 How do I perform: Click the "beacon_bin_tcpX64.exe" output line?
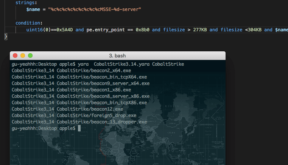[x=79, y=77]
